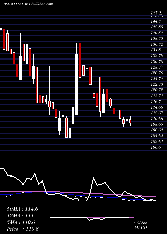Viewport: 167px width, 234px height.
Task: Click the 124.74 price level
Action: point(157,79)
